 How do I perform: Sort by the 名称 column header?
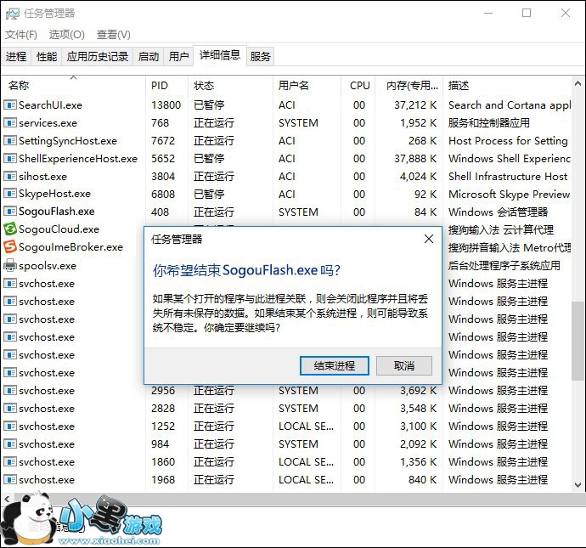(19, 86)
